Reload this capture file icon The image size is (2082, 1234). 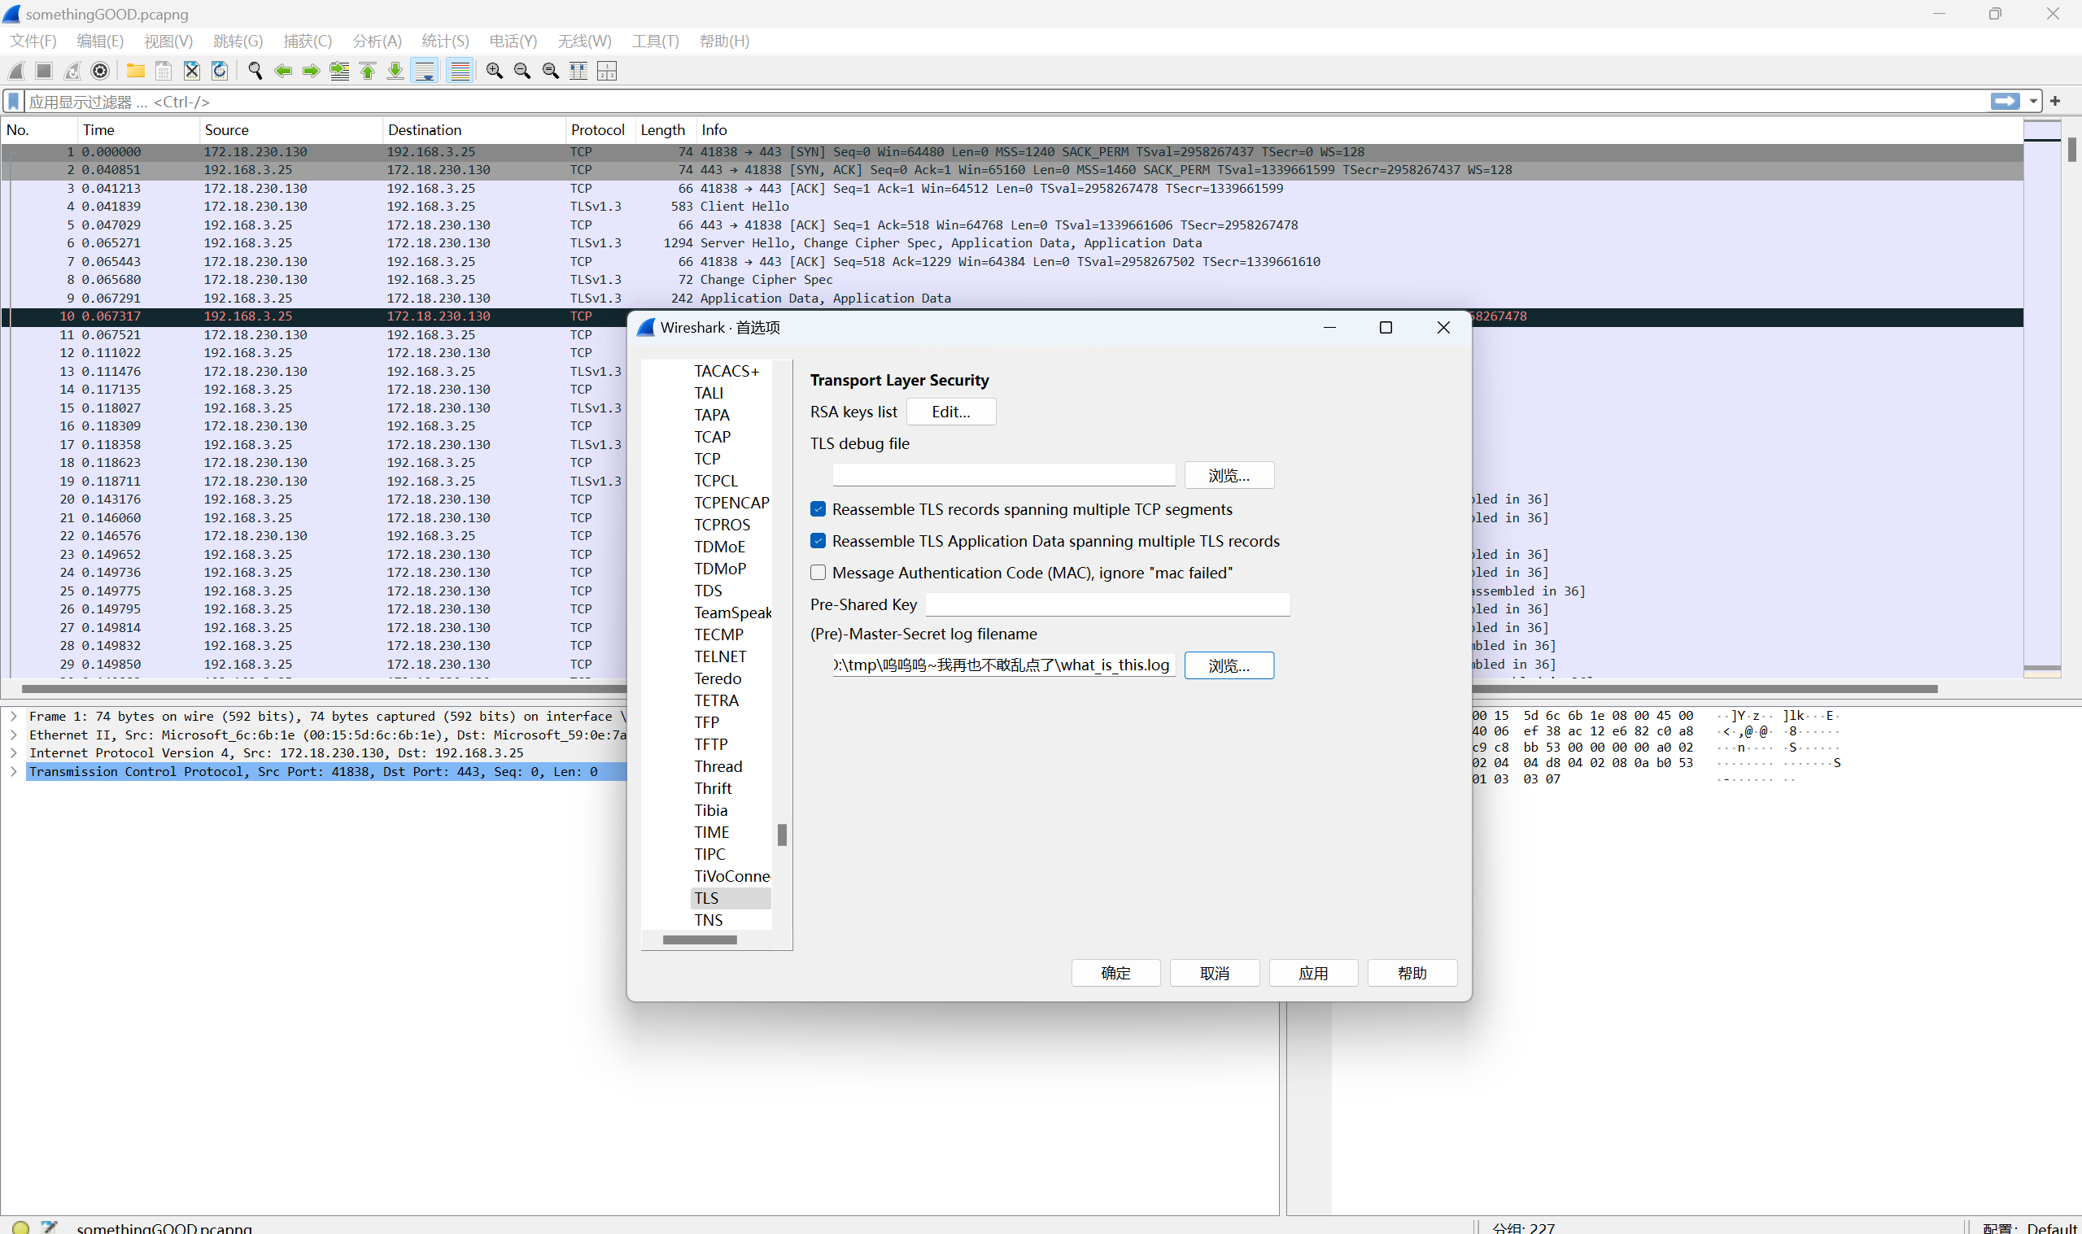220,71
